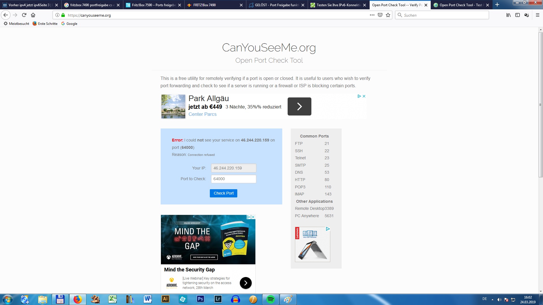Switch to 'Open Port Check Tool - Test' tab
Image resolution: width=543 pixels, height=305 pixels.
(x=462, y=5)
